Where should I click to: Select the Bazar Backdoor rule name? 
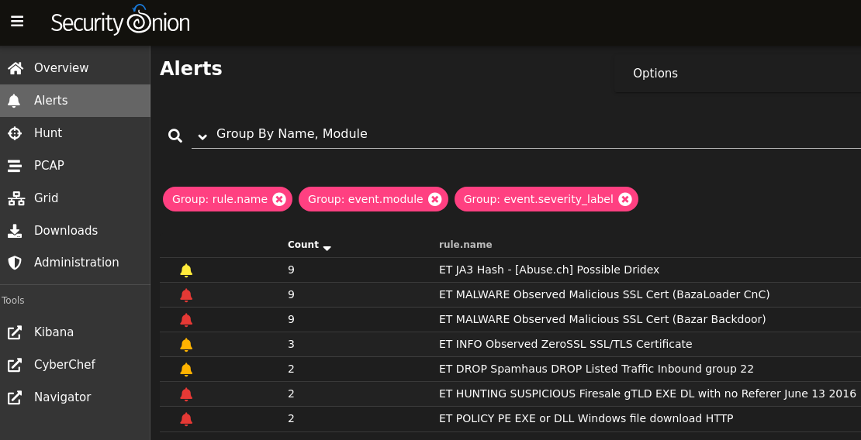click(x=603, y=319)
